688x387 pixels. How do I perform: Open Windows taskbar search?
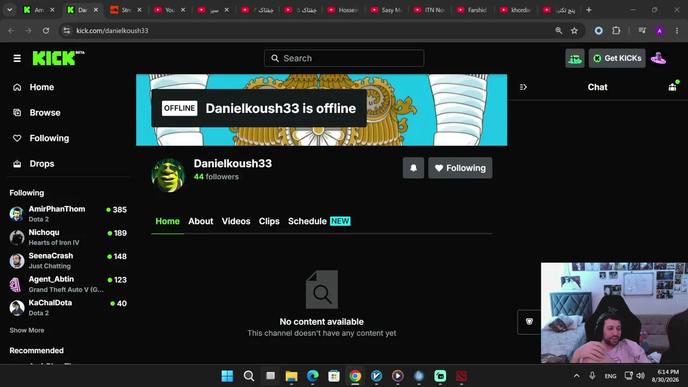click(249, 376)
